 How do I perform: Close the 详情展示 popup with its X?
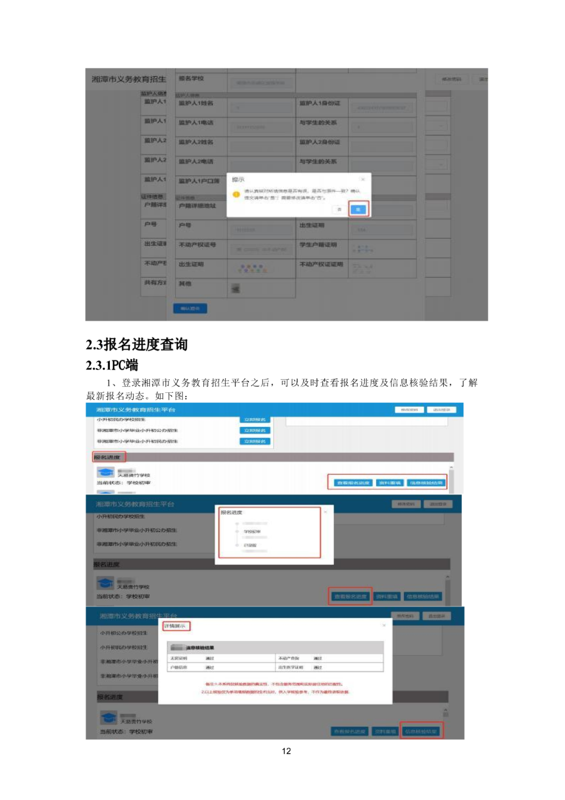(x=384, y=625)
